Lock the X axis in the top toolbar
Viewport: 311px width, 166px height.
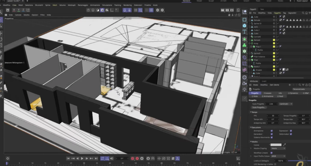point(14,10)
